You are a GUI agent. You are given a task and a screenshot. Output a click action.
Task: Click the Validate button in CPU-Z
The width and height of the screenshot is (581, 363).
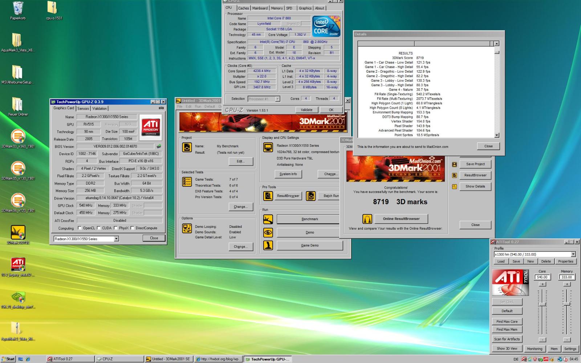(x=306, y=110)
